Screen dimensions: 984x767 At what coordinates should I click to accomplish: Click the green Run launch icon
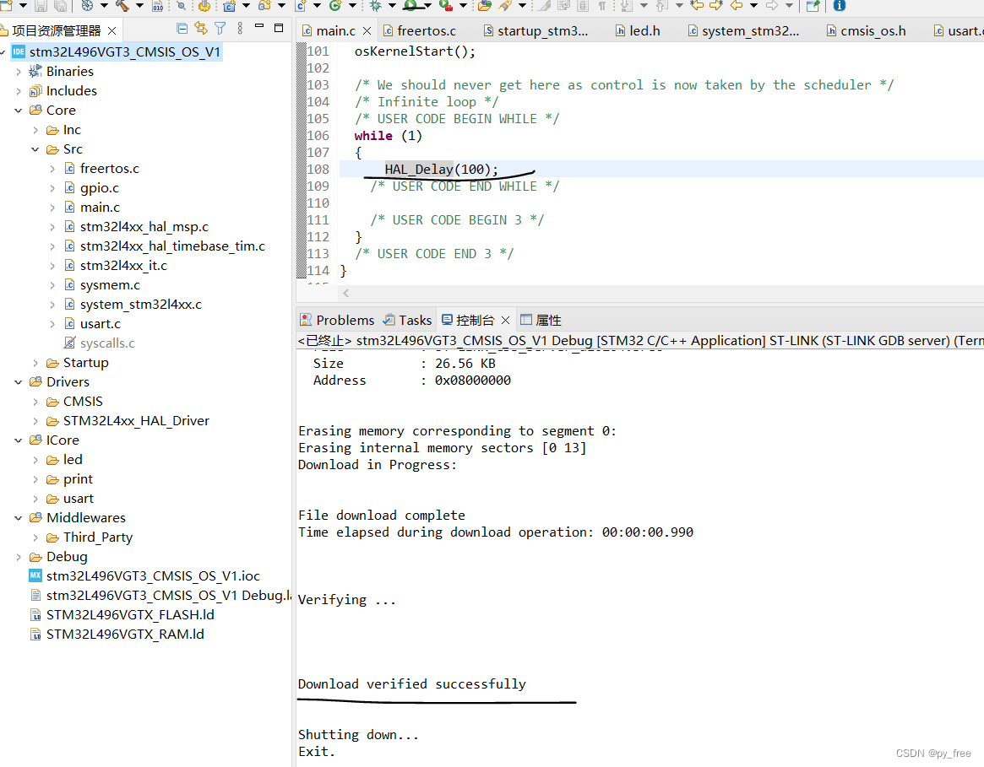410,6
